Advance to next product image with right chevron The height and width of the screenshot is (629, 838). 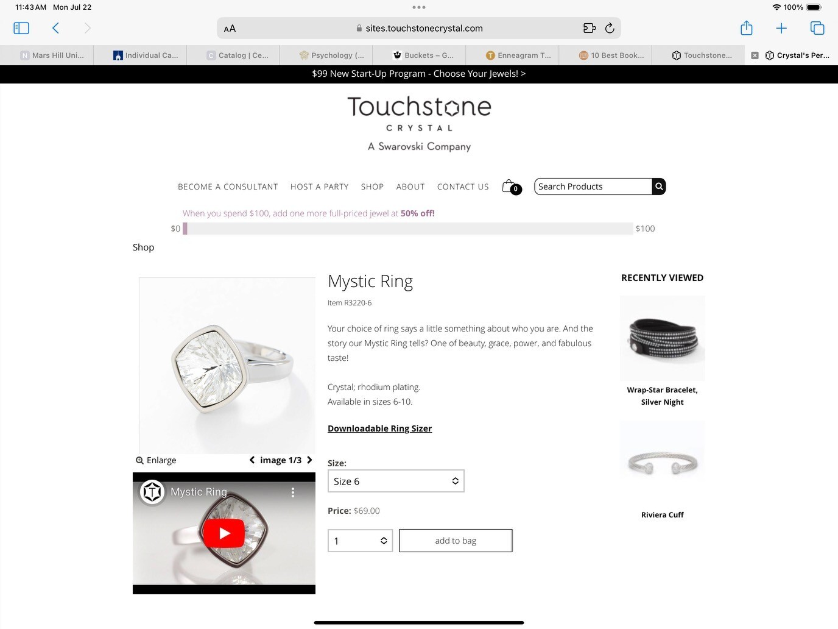310,460
